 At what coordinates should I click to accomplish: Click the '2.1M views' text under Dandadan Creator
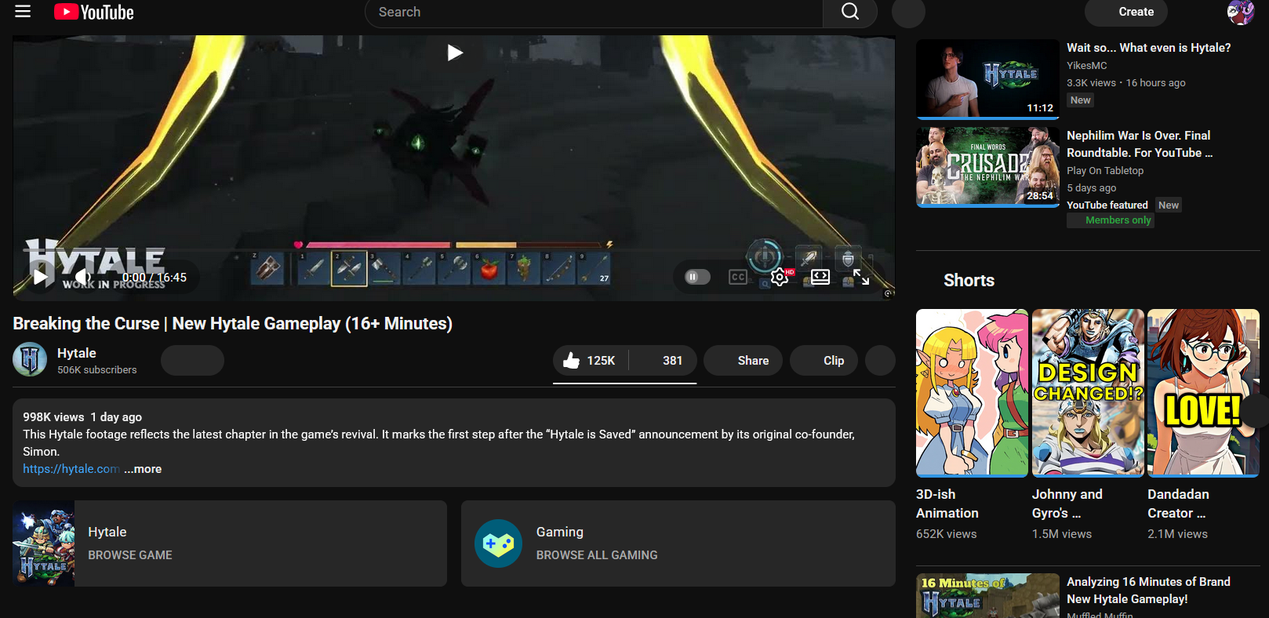click(x=1178, y=534)
